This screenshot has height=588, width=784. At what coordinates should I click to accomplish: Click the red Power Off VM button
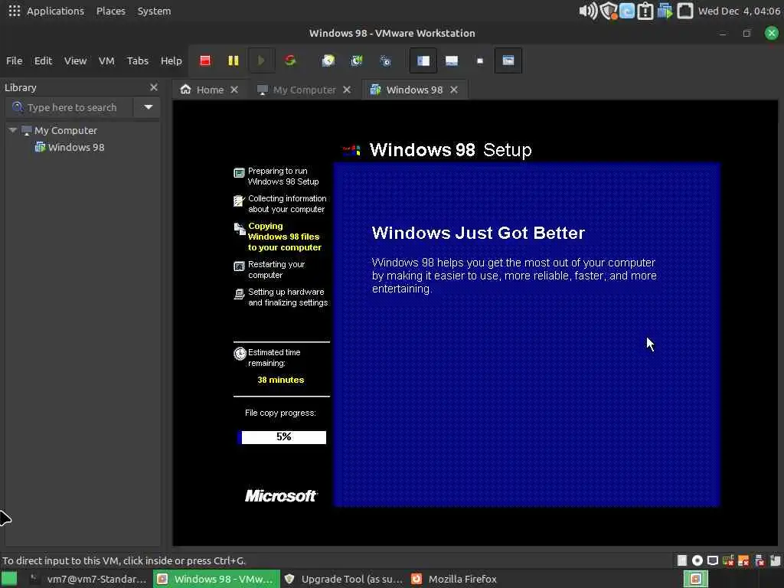[x=205, y=60]
